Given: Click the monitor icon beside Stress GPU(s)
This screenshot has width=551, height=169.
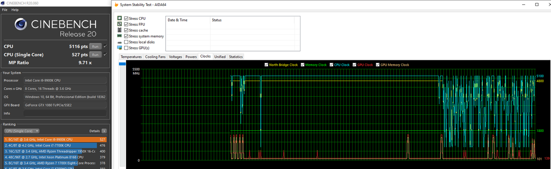Looking at the screenshot, I should point(120,48).
